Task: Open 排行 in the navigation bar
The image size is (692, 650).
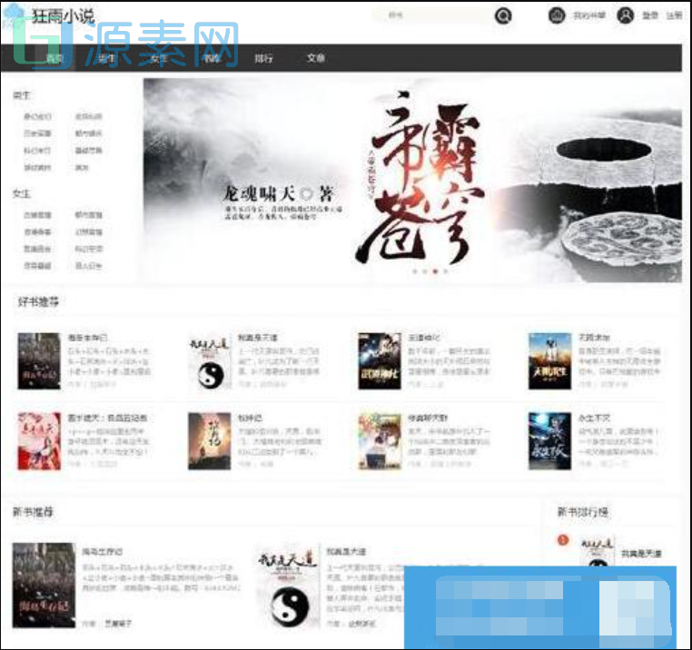Action: coord(263,58)
